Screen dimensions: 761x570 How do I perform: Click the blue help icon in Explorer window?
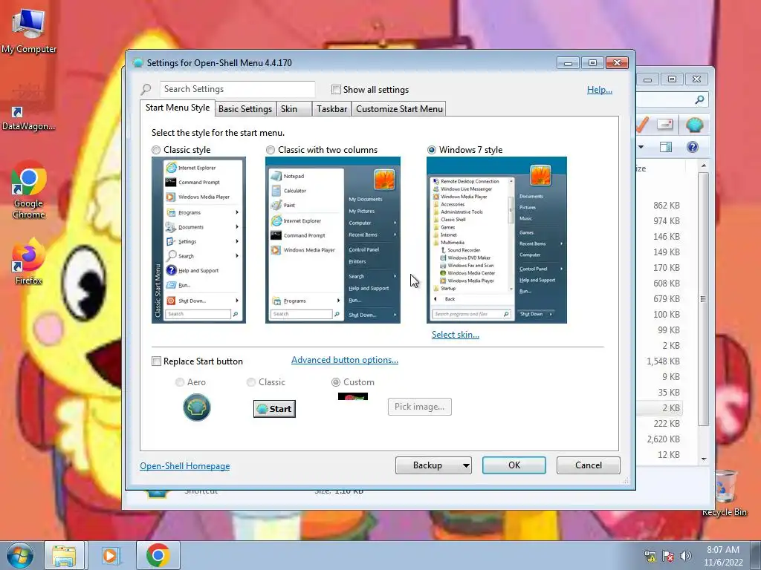(x=693, y=147)
